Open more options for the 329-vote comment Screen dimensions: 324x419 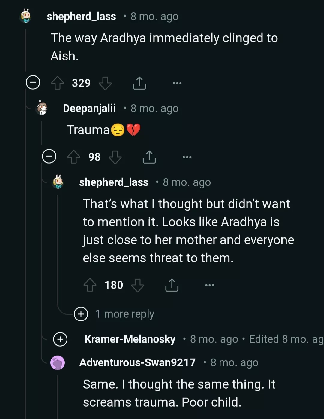pos(177,83)
